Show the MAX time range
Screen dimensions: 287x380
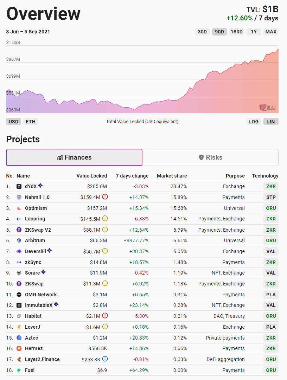271,32
